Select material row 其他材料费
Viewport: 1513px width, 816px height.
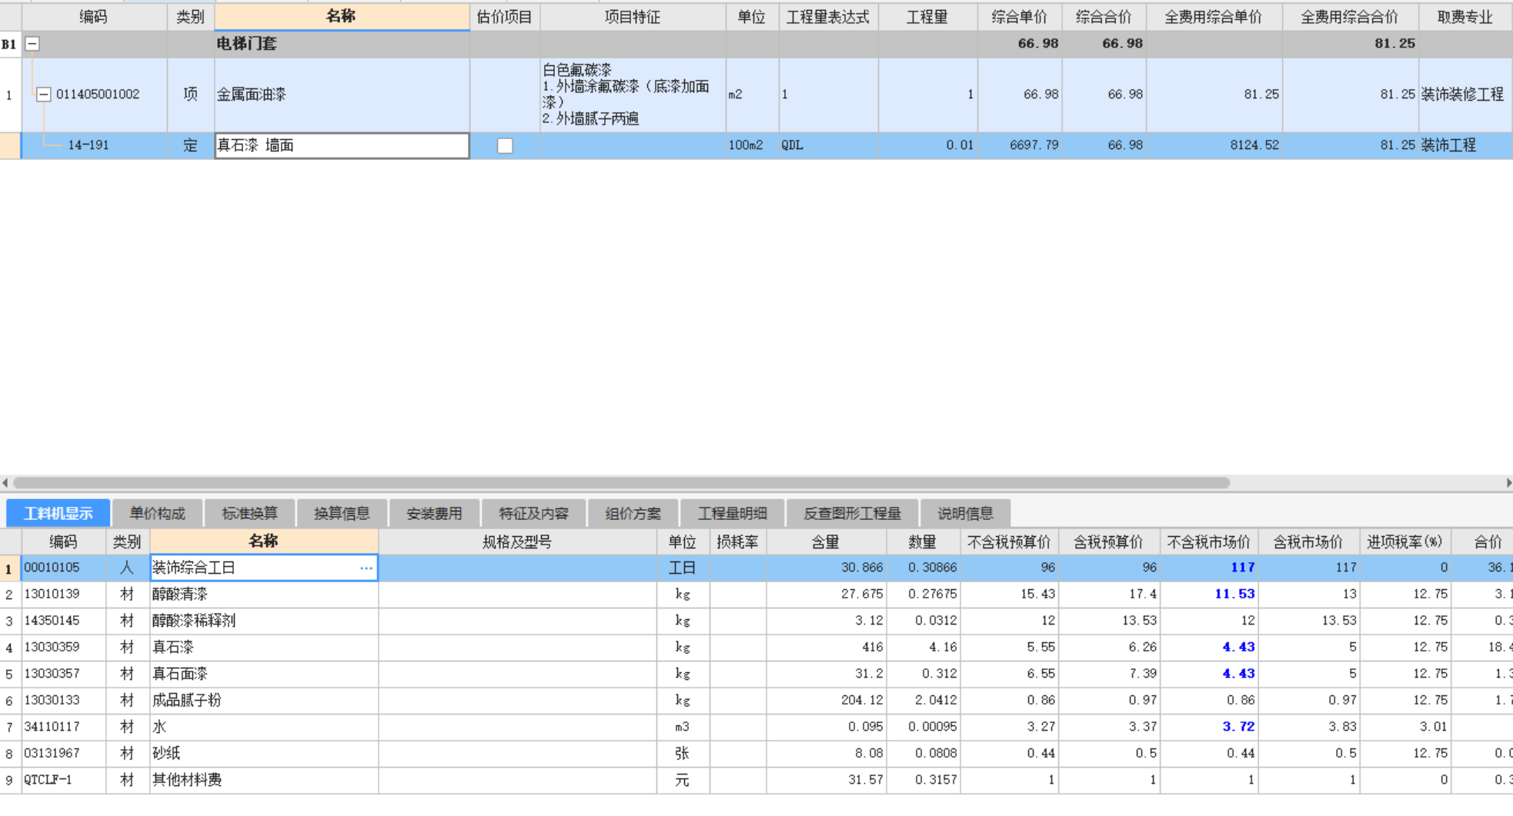point(264,780)
